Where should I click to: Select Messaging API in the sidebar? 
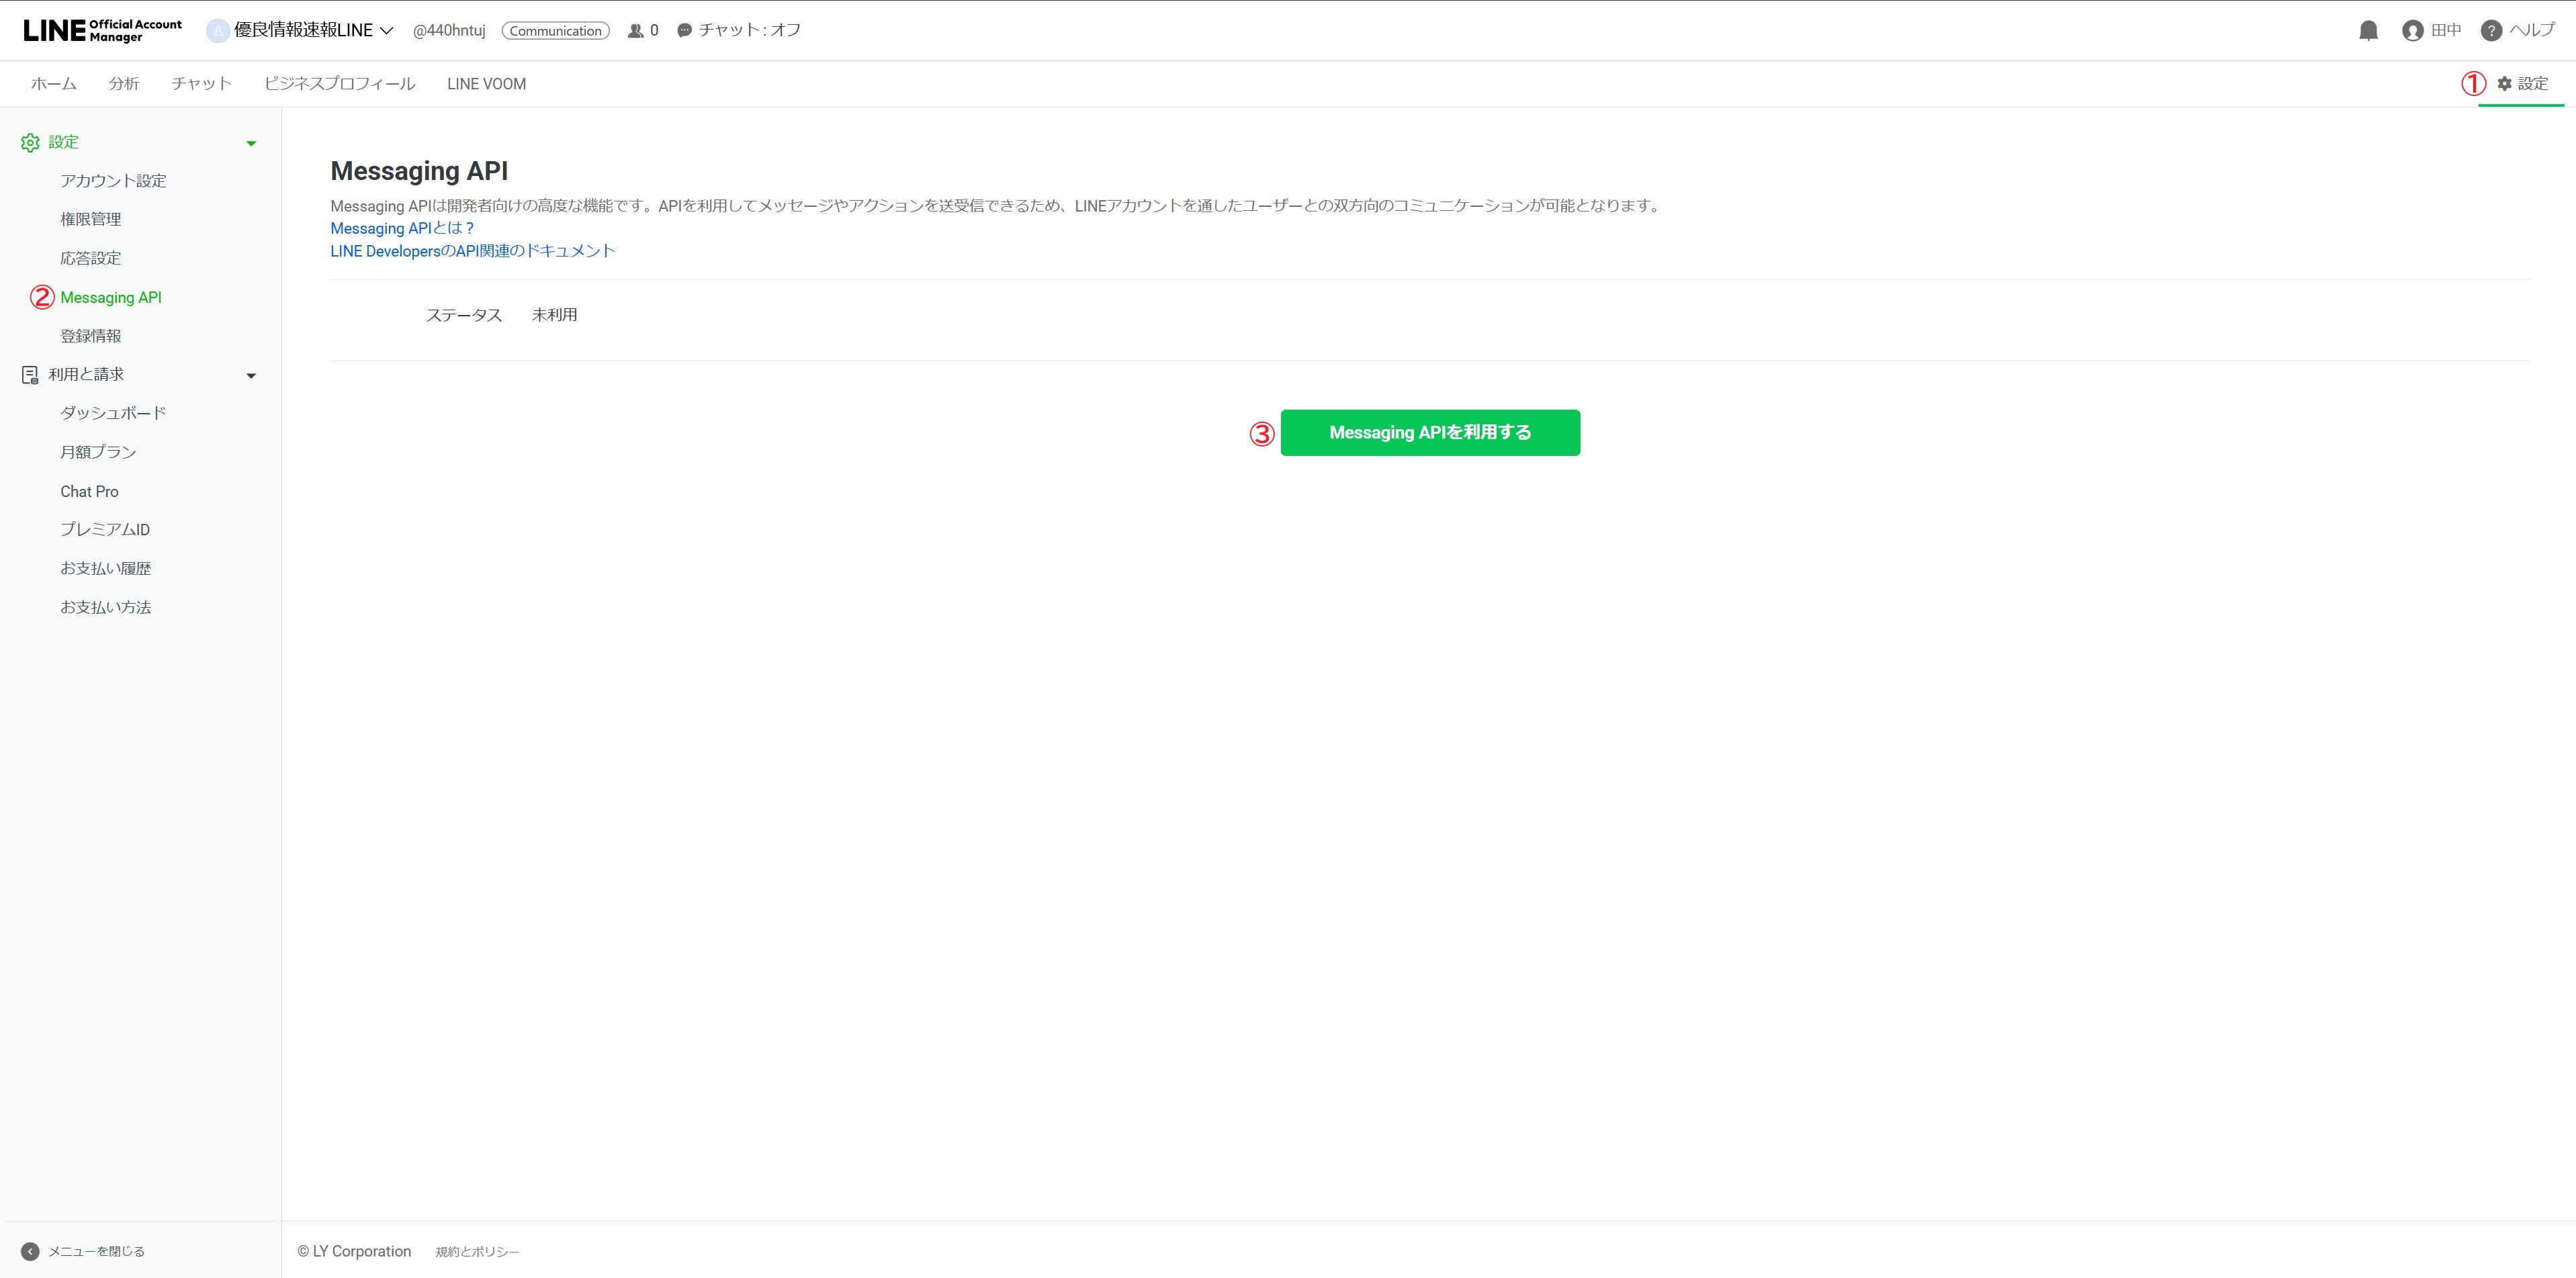pyautogui.click(x=111, y=297)
